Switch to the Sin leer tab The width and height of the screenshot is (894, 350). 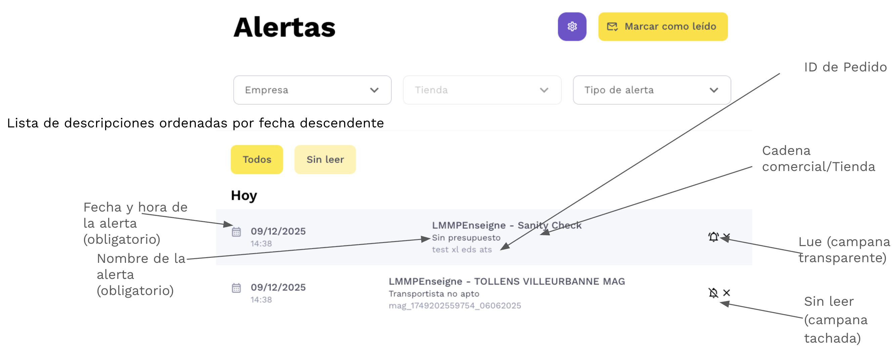325,159
